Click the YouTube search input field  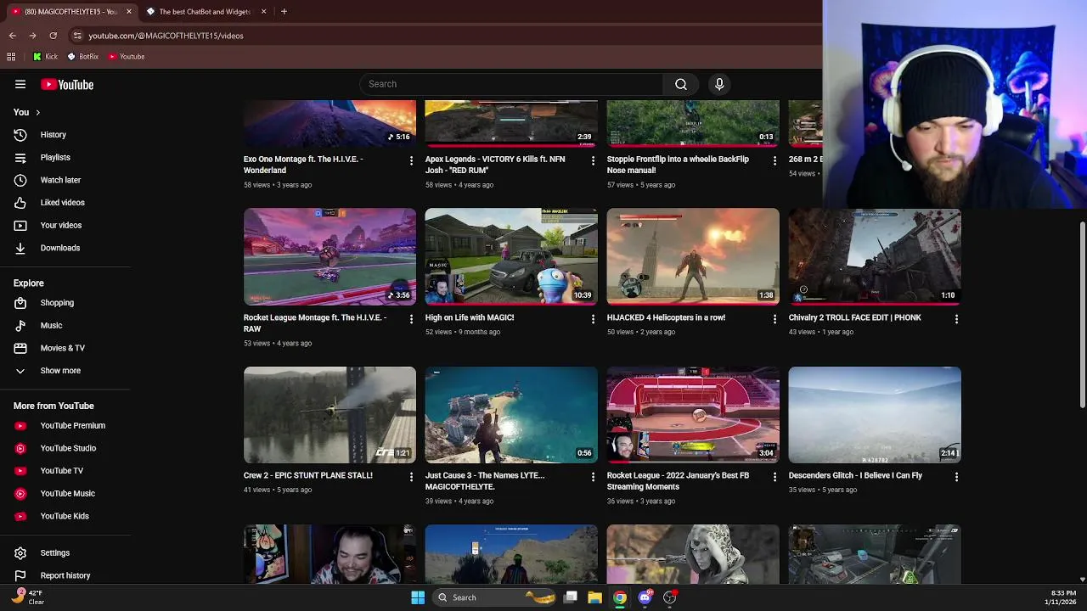click(511, 84)
